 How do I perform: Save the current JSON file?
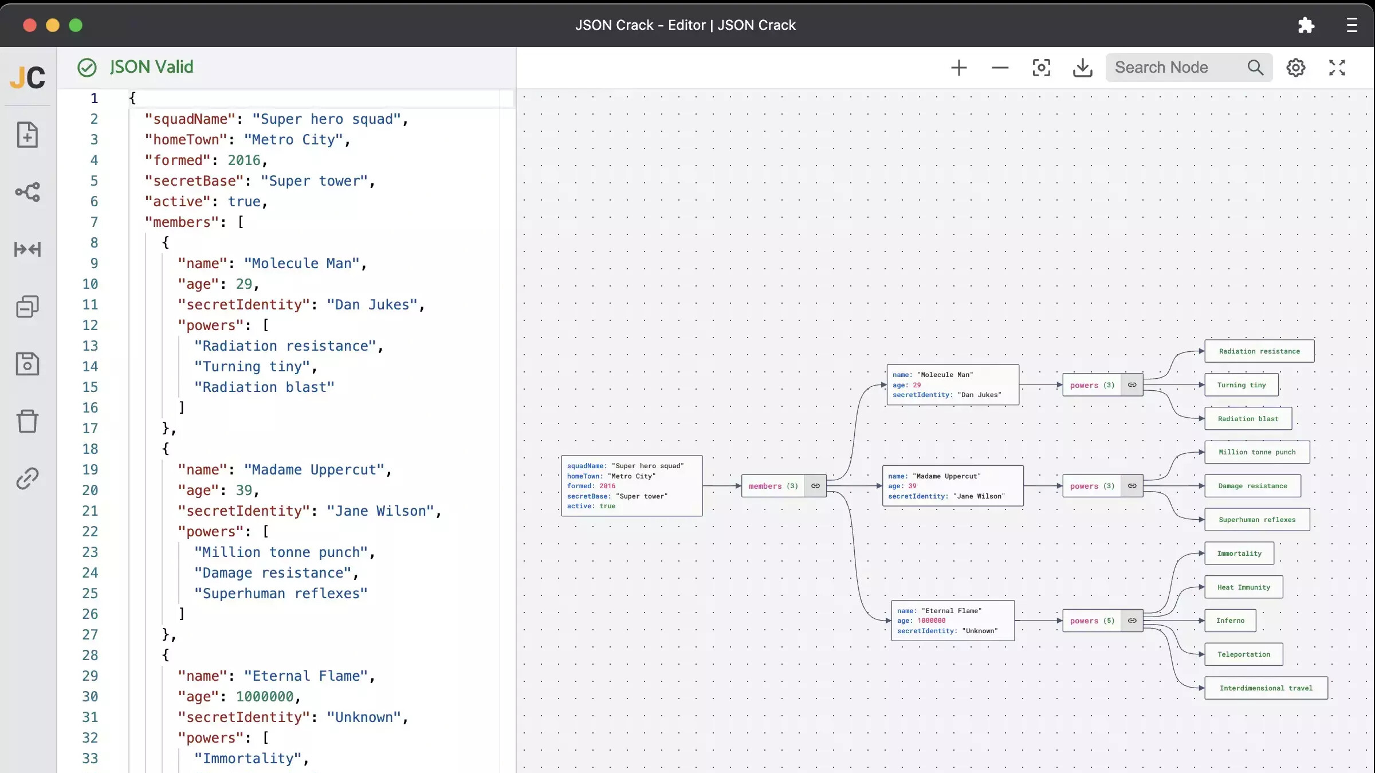pos(27,364)
